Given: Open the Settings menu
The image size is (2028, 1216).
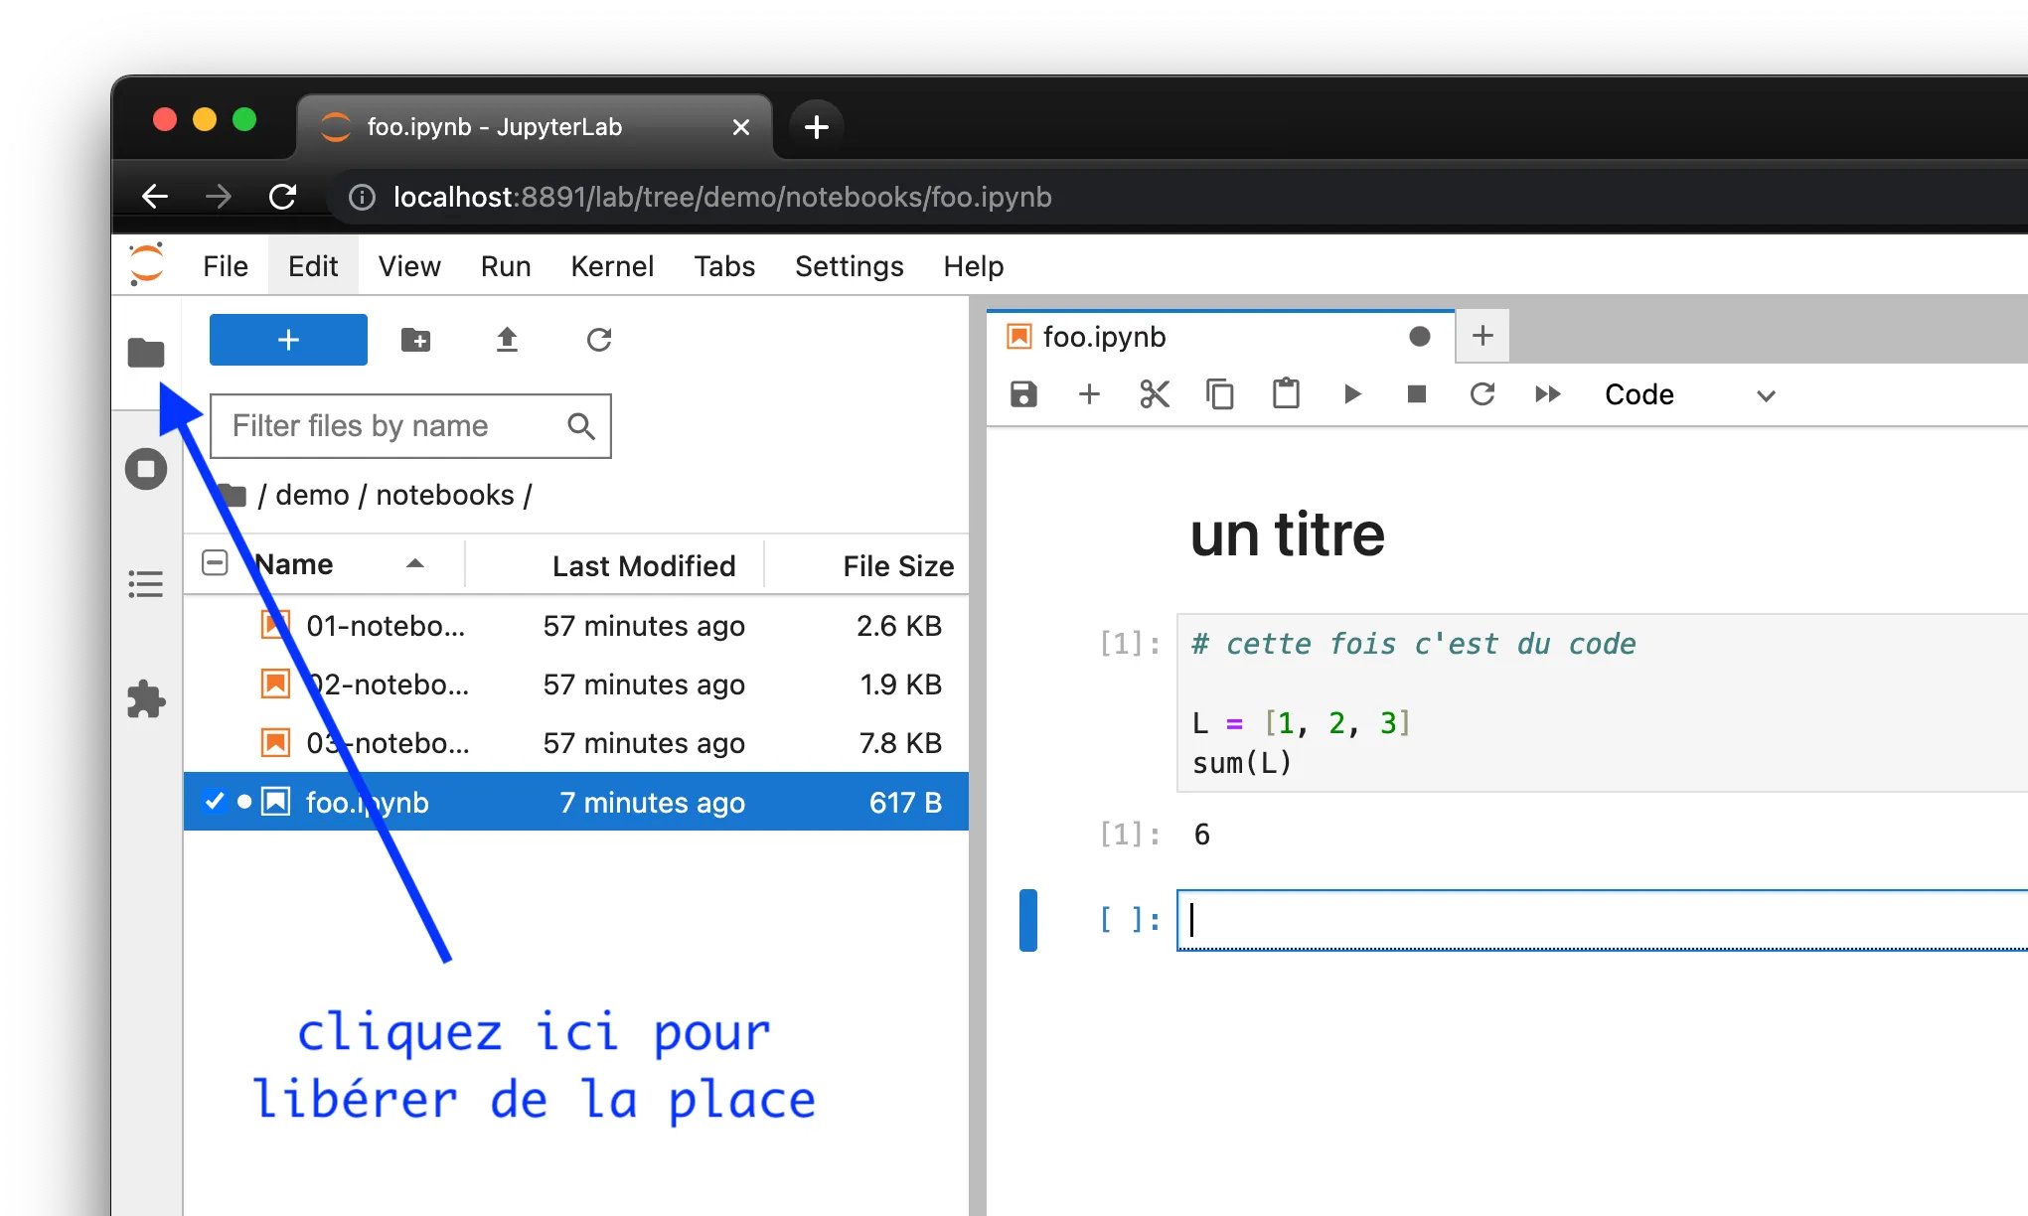Looking at the screenshot, I should tap(849, 266).
